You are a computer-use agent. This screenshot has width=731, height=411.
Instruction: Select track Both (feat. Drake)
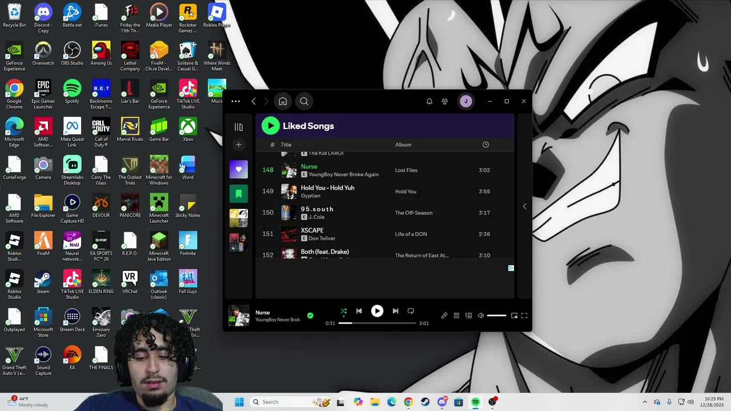324,252
